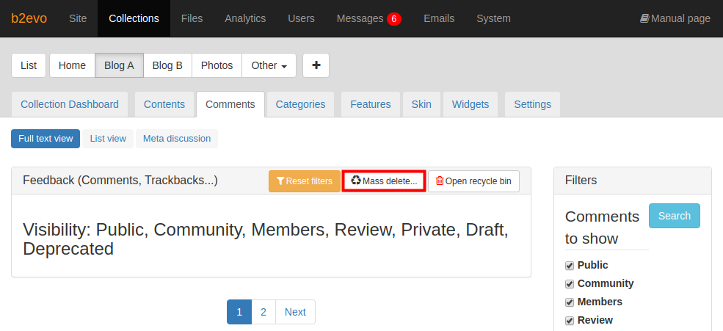This screenshot has width=723, height=331.
Task: Open the Settings tab
Action: pos(533,104)
